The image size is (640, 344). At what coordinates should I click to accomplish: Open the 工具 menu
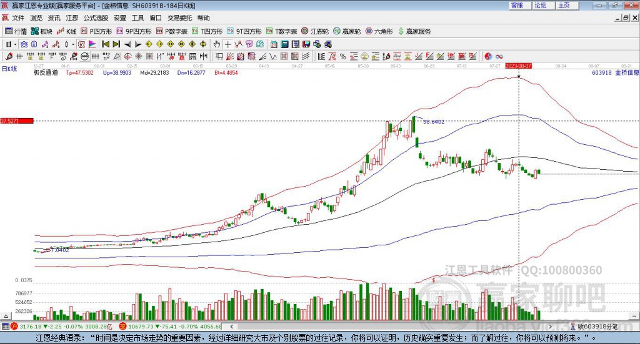tap(138, 18)
